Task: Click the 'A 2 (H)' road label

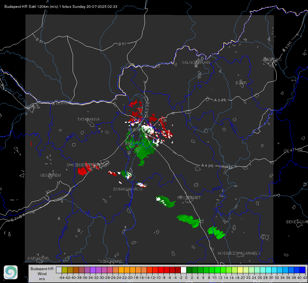Action: point(147,108)
